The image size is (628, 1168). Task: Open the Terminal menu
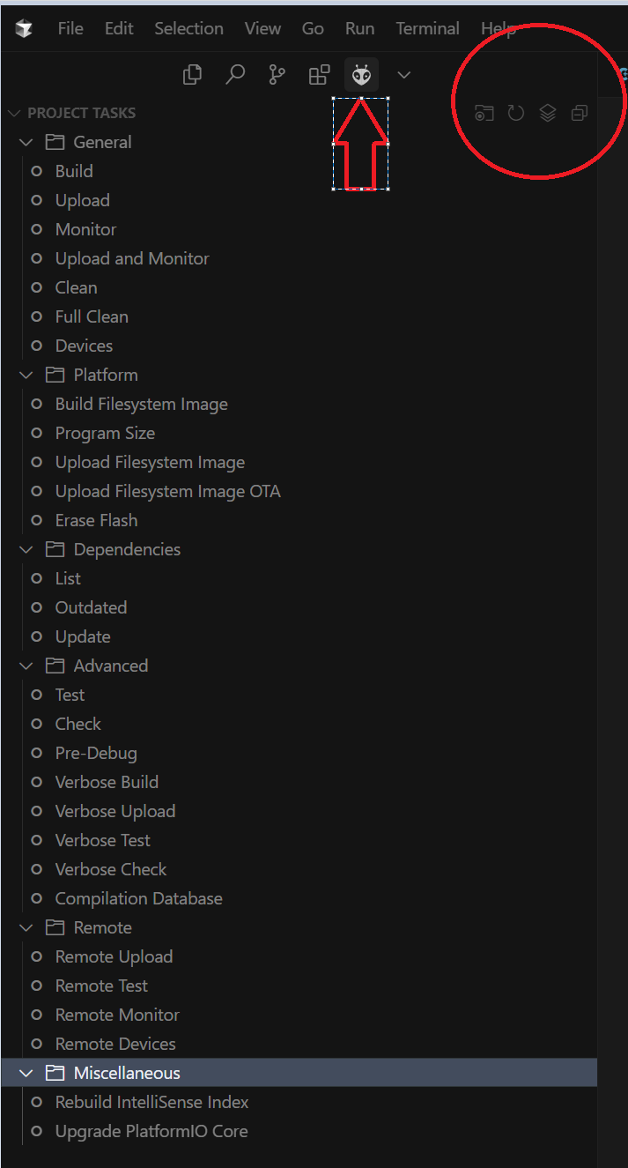click(427, 28)
